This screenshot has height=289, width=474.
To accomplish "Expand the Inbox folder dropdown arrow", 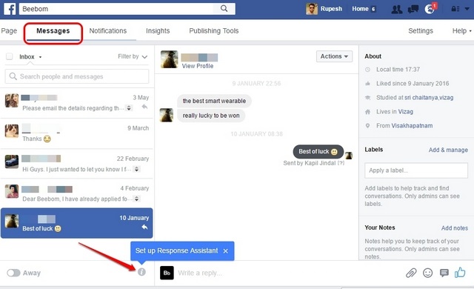I will (40, 57).
